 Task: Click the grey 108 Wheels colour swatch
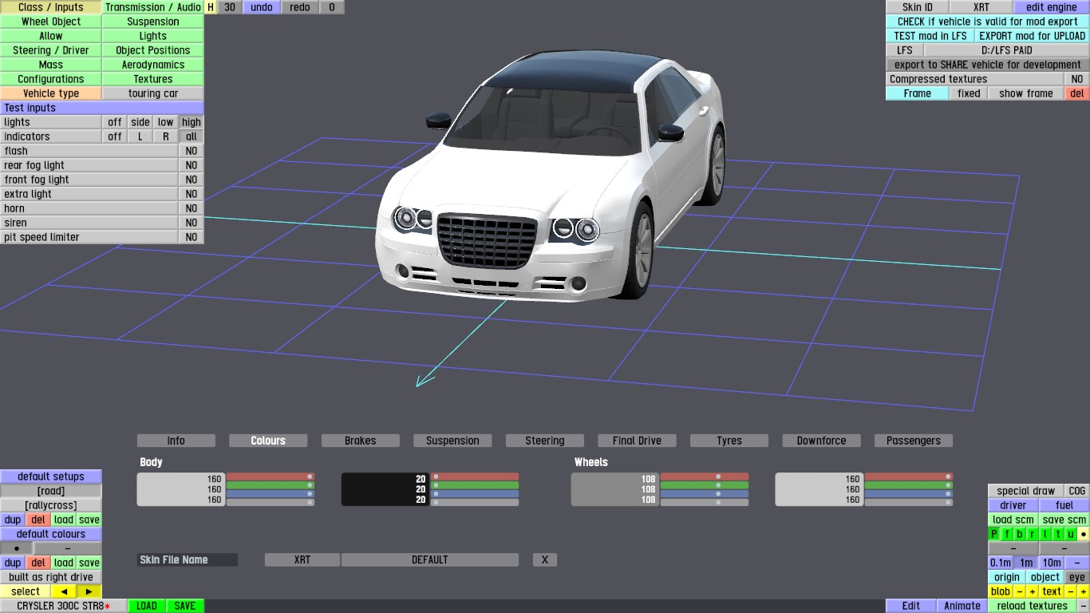(614, 489)
